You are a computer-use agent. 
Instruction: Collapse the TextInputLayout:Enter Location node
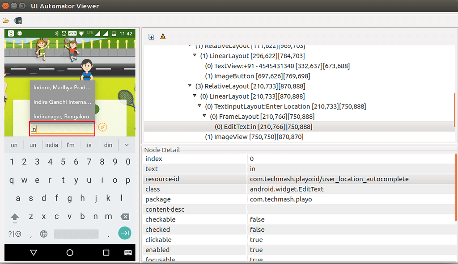199,106
